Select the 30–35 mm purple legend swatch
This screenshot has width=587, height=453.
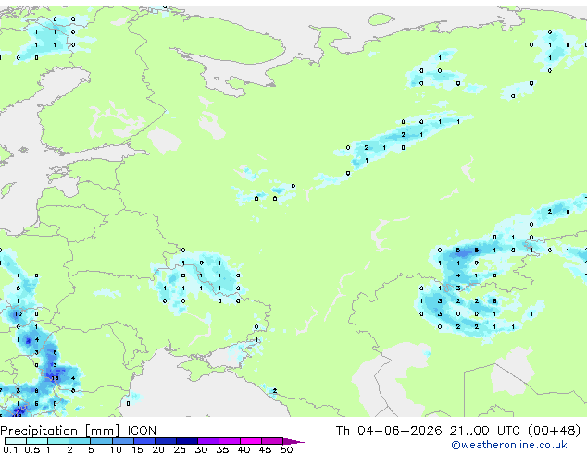(x=207, y=441)
